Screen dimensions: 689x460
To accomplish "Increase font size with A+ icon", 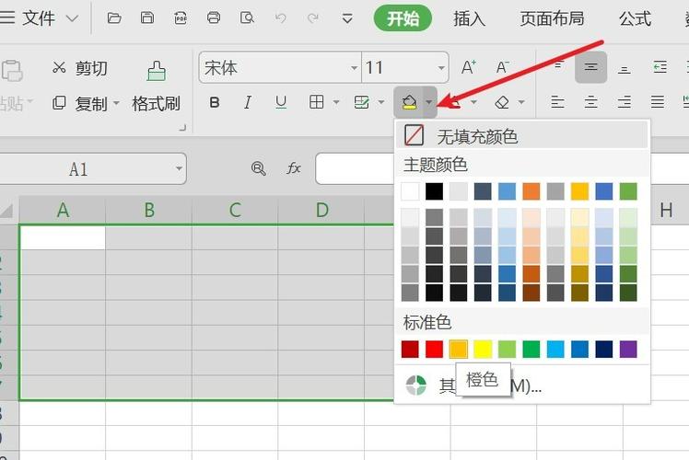I will 469,67.
